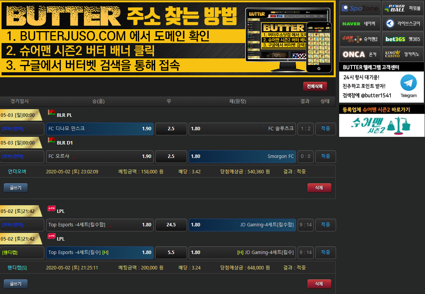The height and width of the screenshot is (294, 425).
Task: Select the Smorgon FC away odds cell
Action: coord(242,156)
